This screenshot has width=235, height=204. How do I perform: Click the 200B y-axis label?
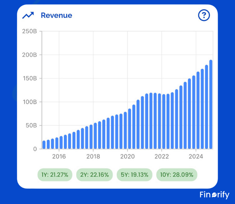(x=29, y=55)
